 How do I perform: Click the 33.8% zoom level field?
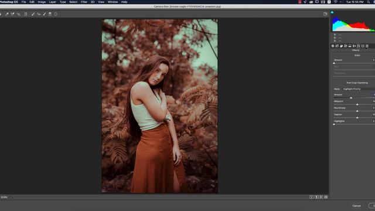pos(4,198)
